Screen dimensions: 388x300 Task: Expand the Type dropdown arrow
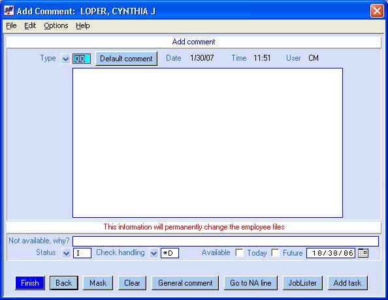point(65,59)
